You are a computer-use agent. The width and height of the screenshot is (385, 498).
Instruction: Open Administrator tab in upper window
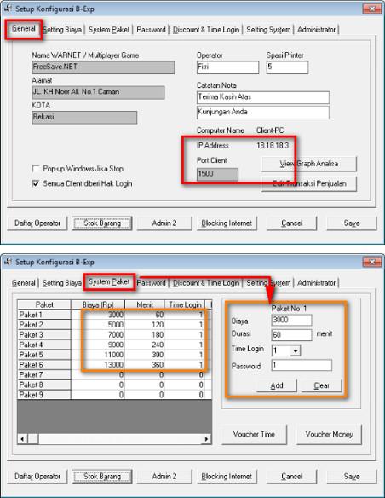pyautogui.click(x=316, y=30)
